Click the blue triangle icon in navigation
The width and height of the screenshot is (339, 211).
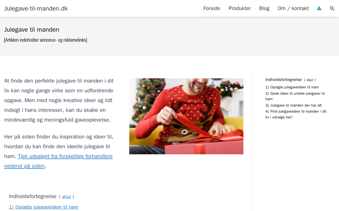pyautogui.click(x=319, y=8)
